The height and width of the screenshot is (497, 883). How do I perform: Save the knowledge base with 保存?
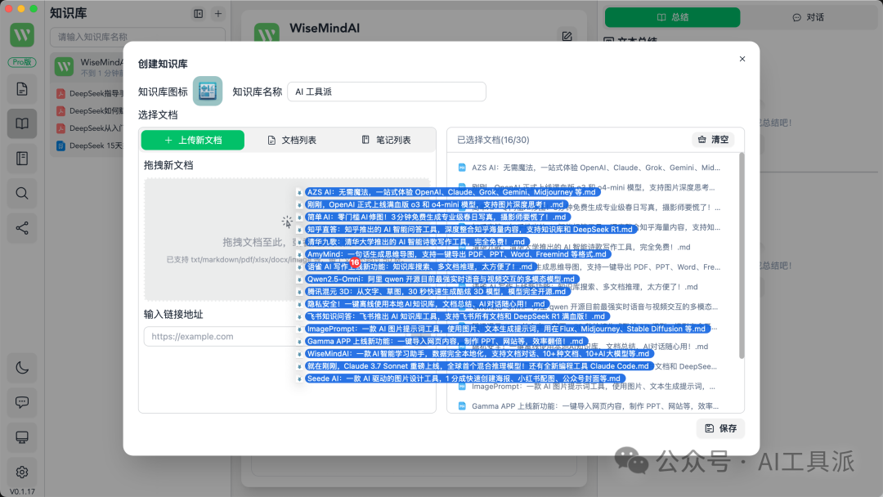(721, 428)
